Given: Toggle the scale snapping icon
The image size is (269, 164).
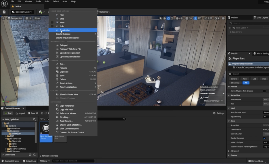Looking at the screenshot, I should (205, 18).
